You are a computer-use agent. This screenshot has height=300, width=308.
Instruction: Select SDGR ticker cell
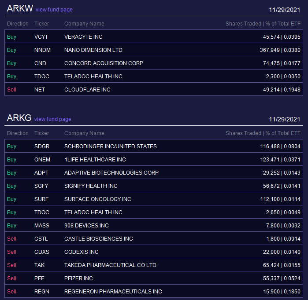click(x=42, y=146)
